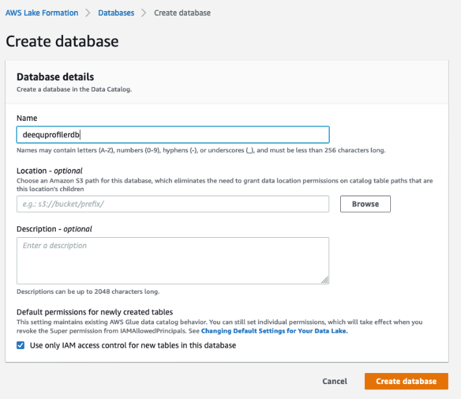Image resolution: width=461 pixels, height=399 pixels.
Task: Grab the Description box resize handle
Action: 325,280
